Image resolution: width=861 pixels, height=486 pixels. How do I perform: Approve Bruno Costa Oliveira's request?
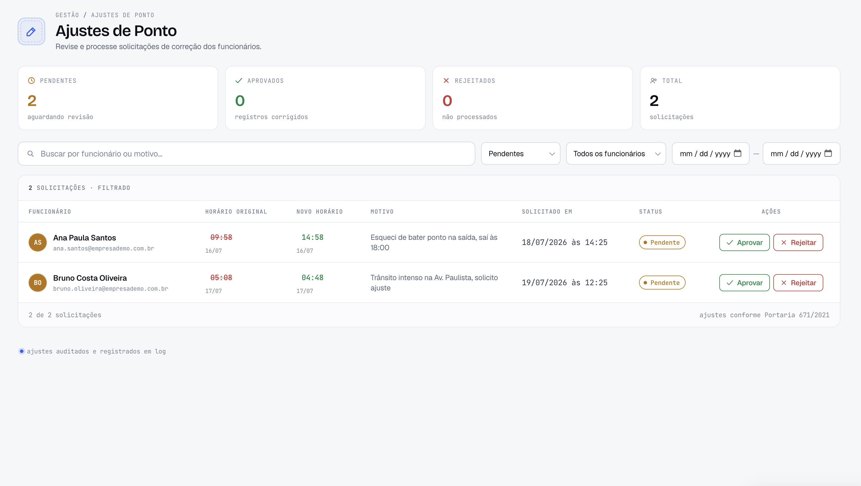[744, 283]
